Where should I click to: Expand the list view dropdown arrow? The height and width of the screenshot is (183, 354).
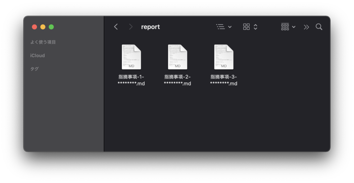(x=230, y=27)
